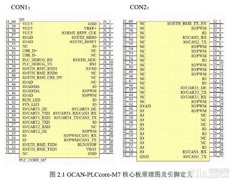Screen dimensions: 231x180
Task: Click the CON2: heading
Action: click(139, 7)
